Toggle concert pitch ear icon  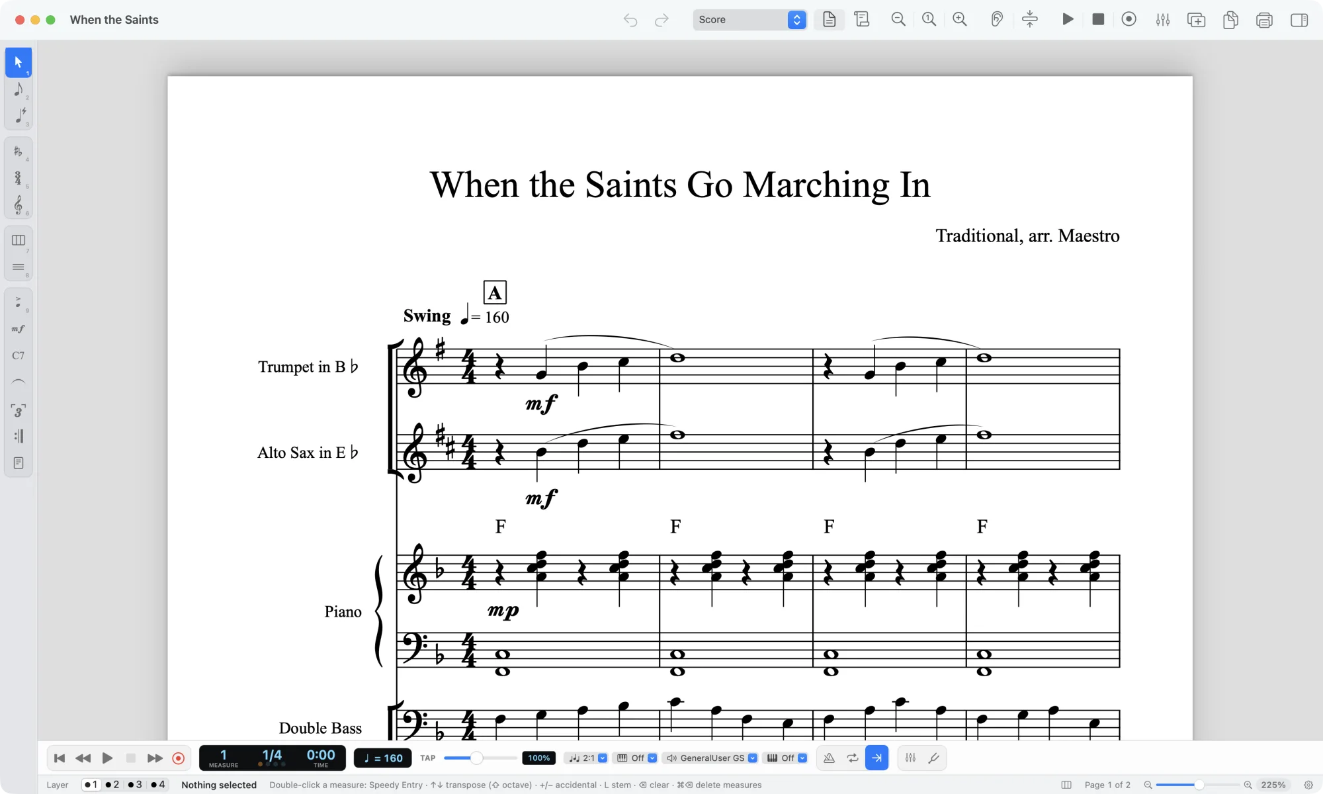(x=996, y=20)
